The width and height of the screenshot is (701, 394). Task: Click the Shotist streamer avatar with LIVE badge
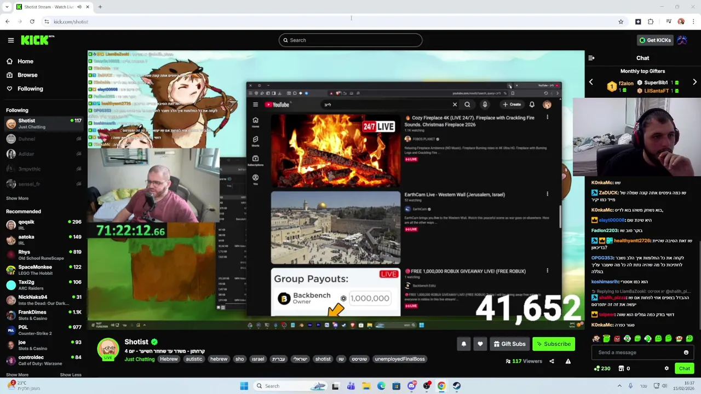click(108, 349)
